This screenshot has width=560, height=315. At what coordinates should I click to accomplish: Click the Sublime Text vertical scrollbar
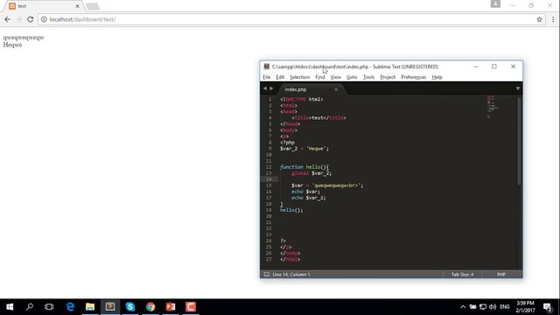click(519, 142)
